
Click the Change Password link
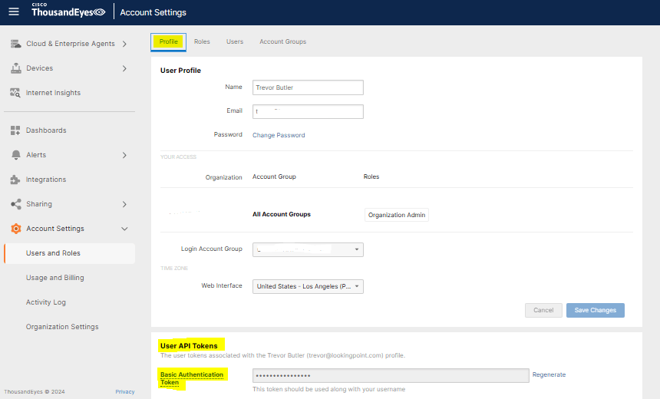tap(279, 135)
